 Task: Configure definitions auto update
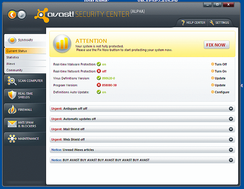click(x=222, y=92)
